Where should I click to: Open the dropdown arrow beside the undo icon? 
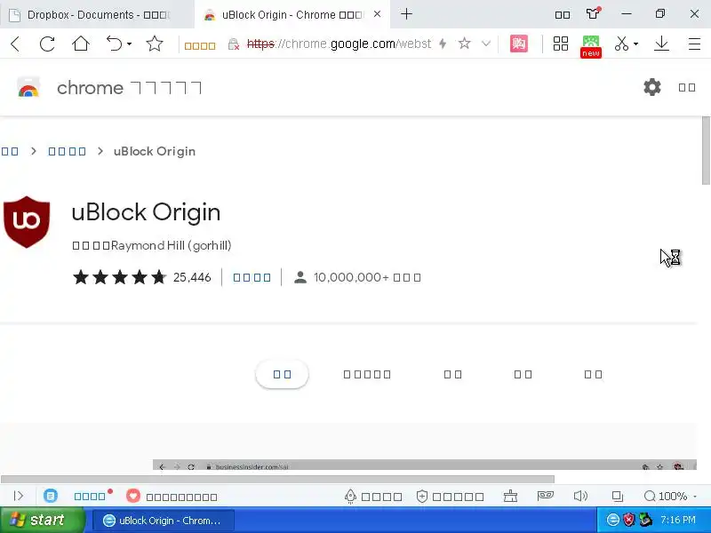click(x=129, y=44)
